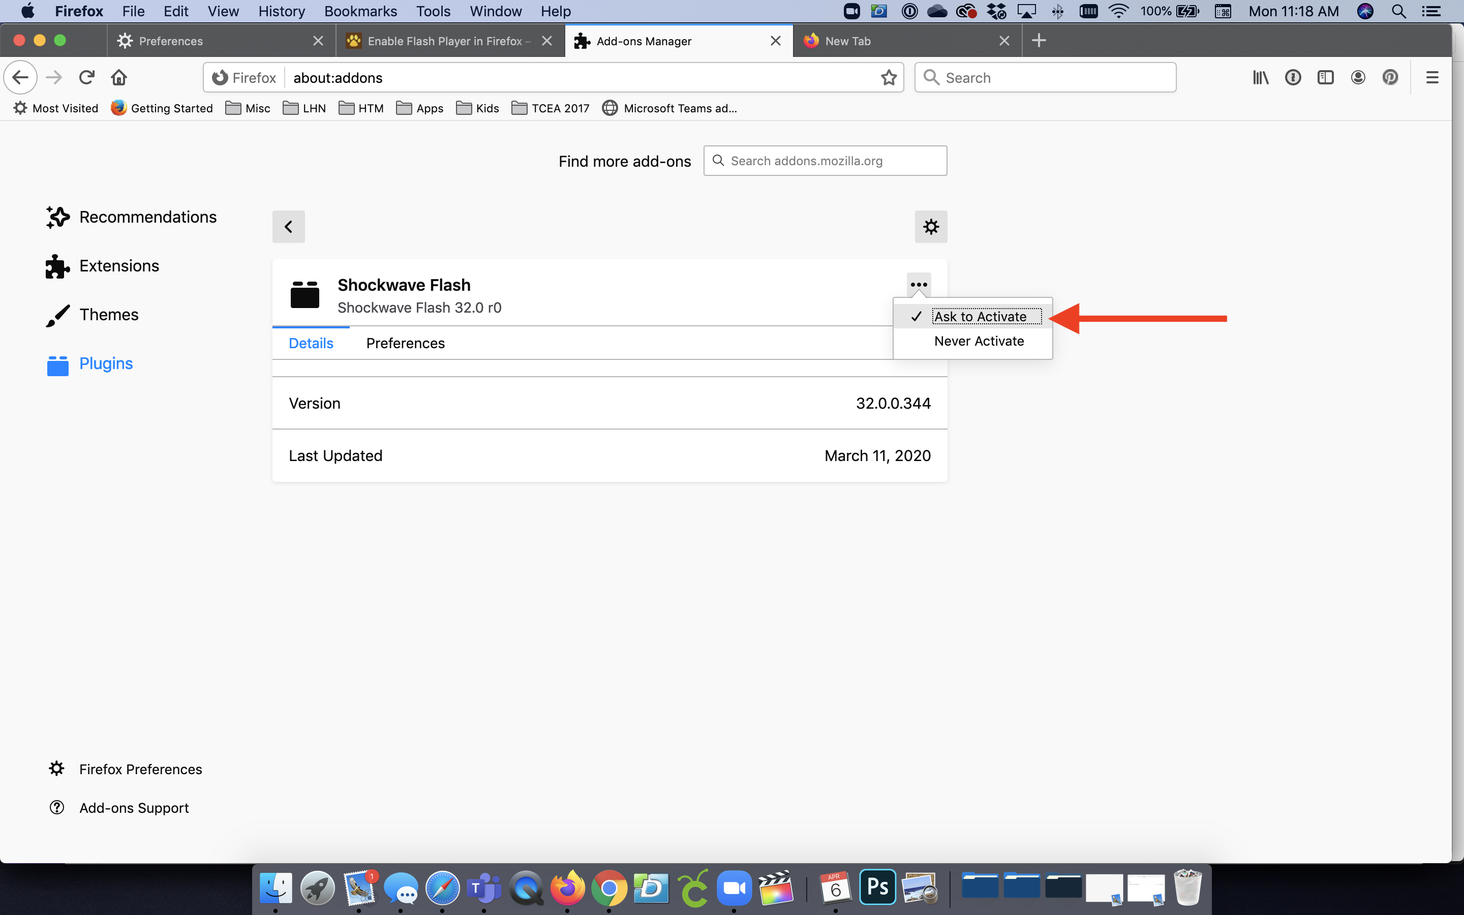The image size is (1464, 915).
Task: Click Most Visited bookmark
Action: pyautogui.click(x=55, y=108)
